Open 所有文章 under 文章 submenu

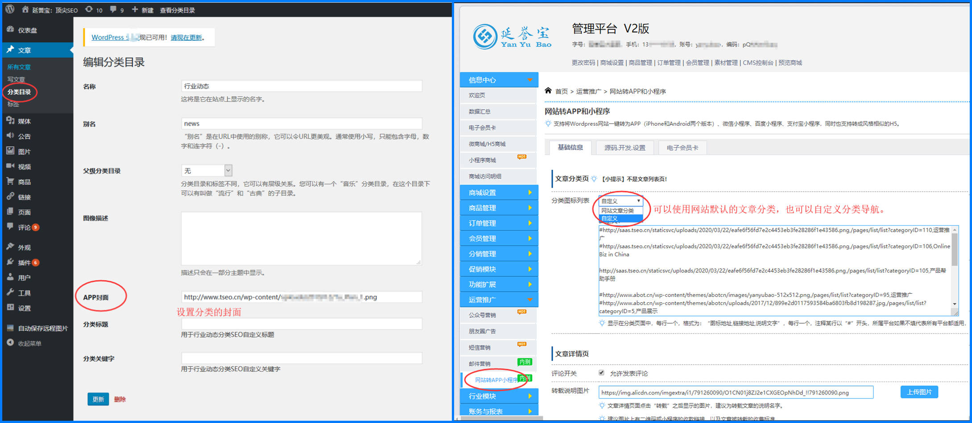click(x=19, y=67)
